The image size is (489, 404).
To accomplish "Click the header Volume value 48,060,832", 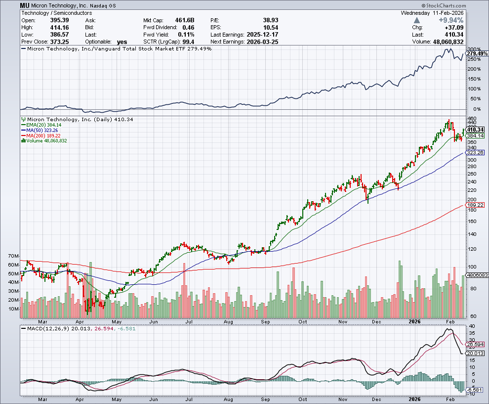I will click(448, 42).
